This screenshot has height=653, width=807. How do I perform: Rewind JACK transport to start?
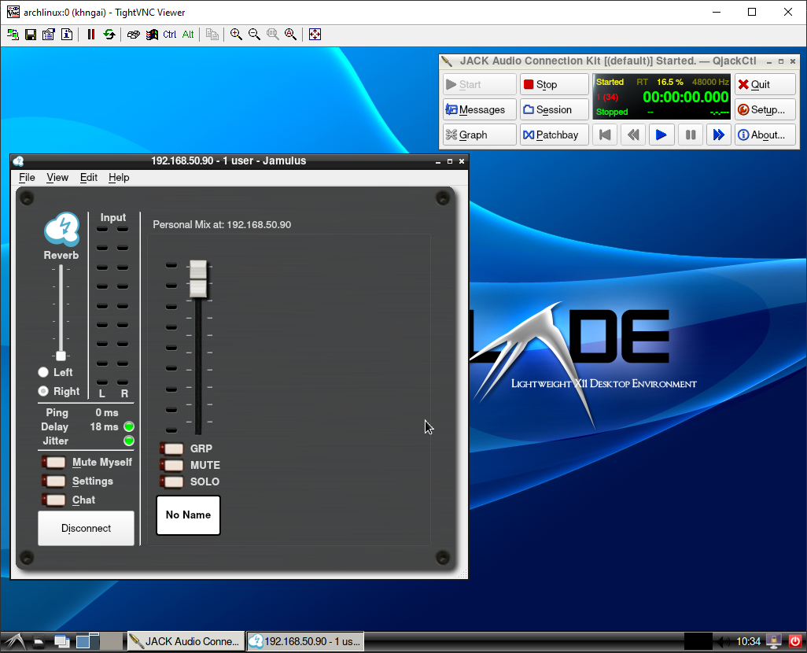point(606,135)
